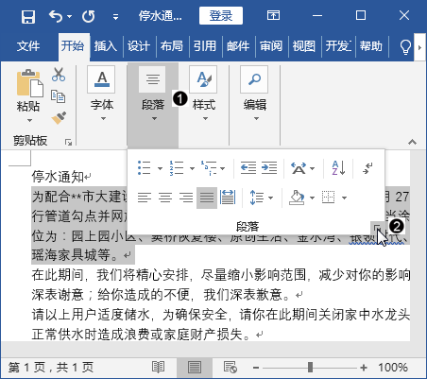Toggle distributed alignment
This screenshot has height=379, width=427.
(228, 198)
